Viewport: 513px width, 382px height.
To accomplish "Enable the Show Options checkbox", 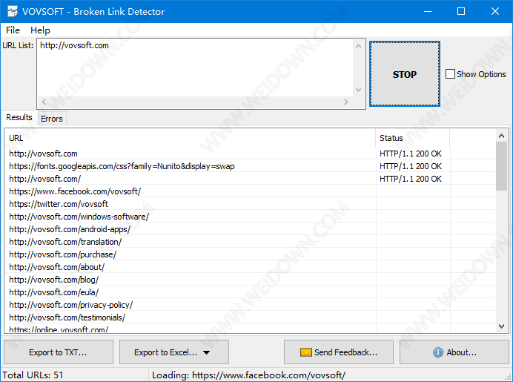I will point(450,74).
